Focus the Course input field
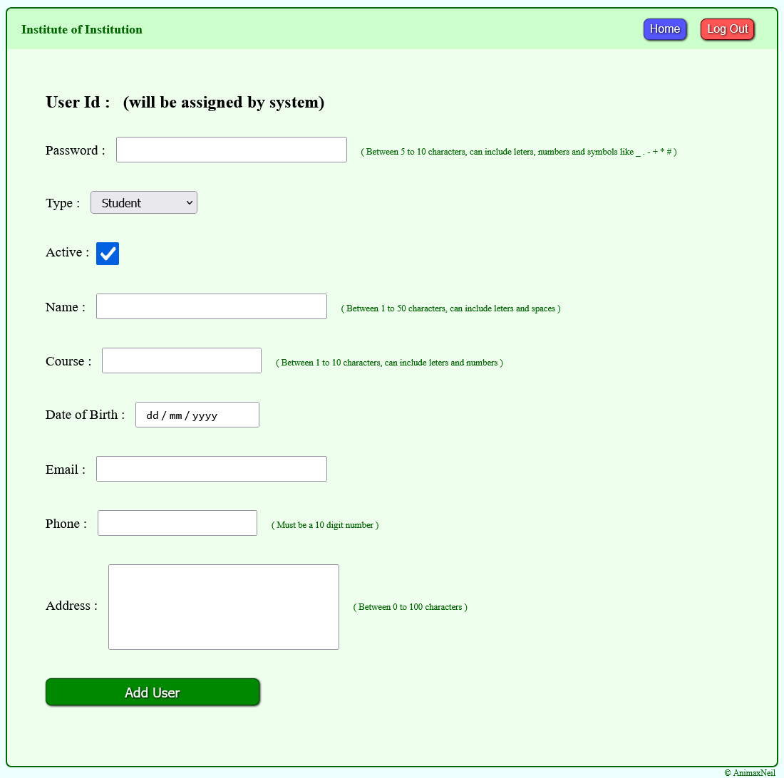This screenshot has width=784, height=778. tap(182, 361)
